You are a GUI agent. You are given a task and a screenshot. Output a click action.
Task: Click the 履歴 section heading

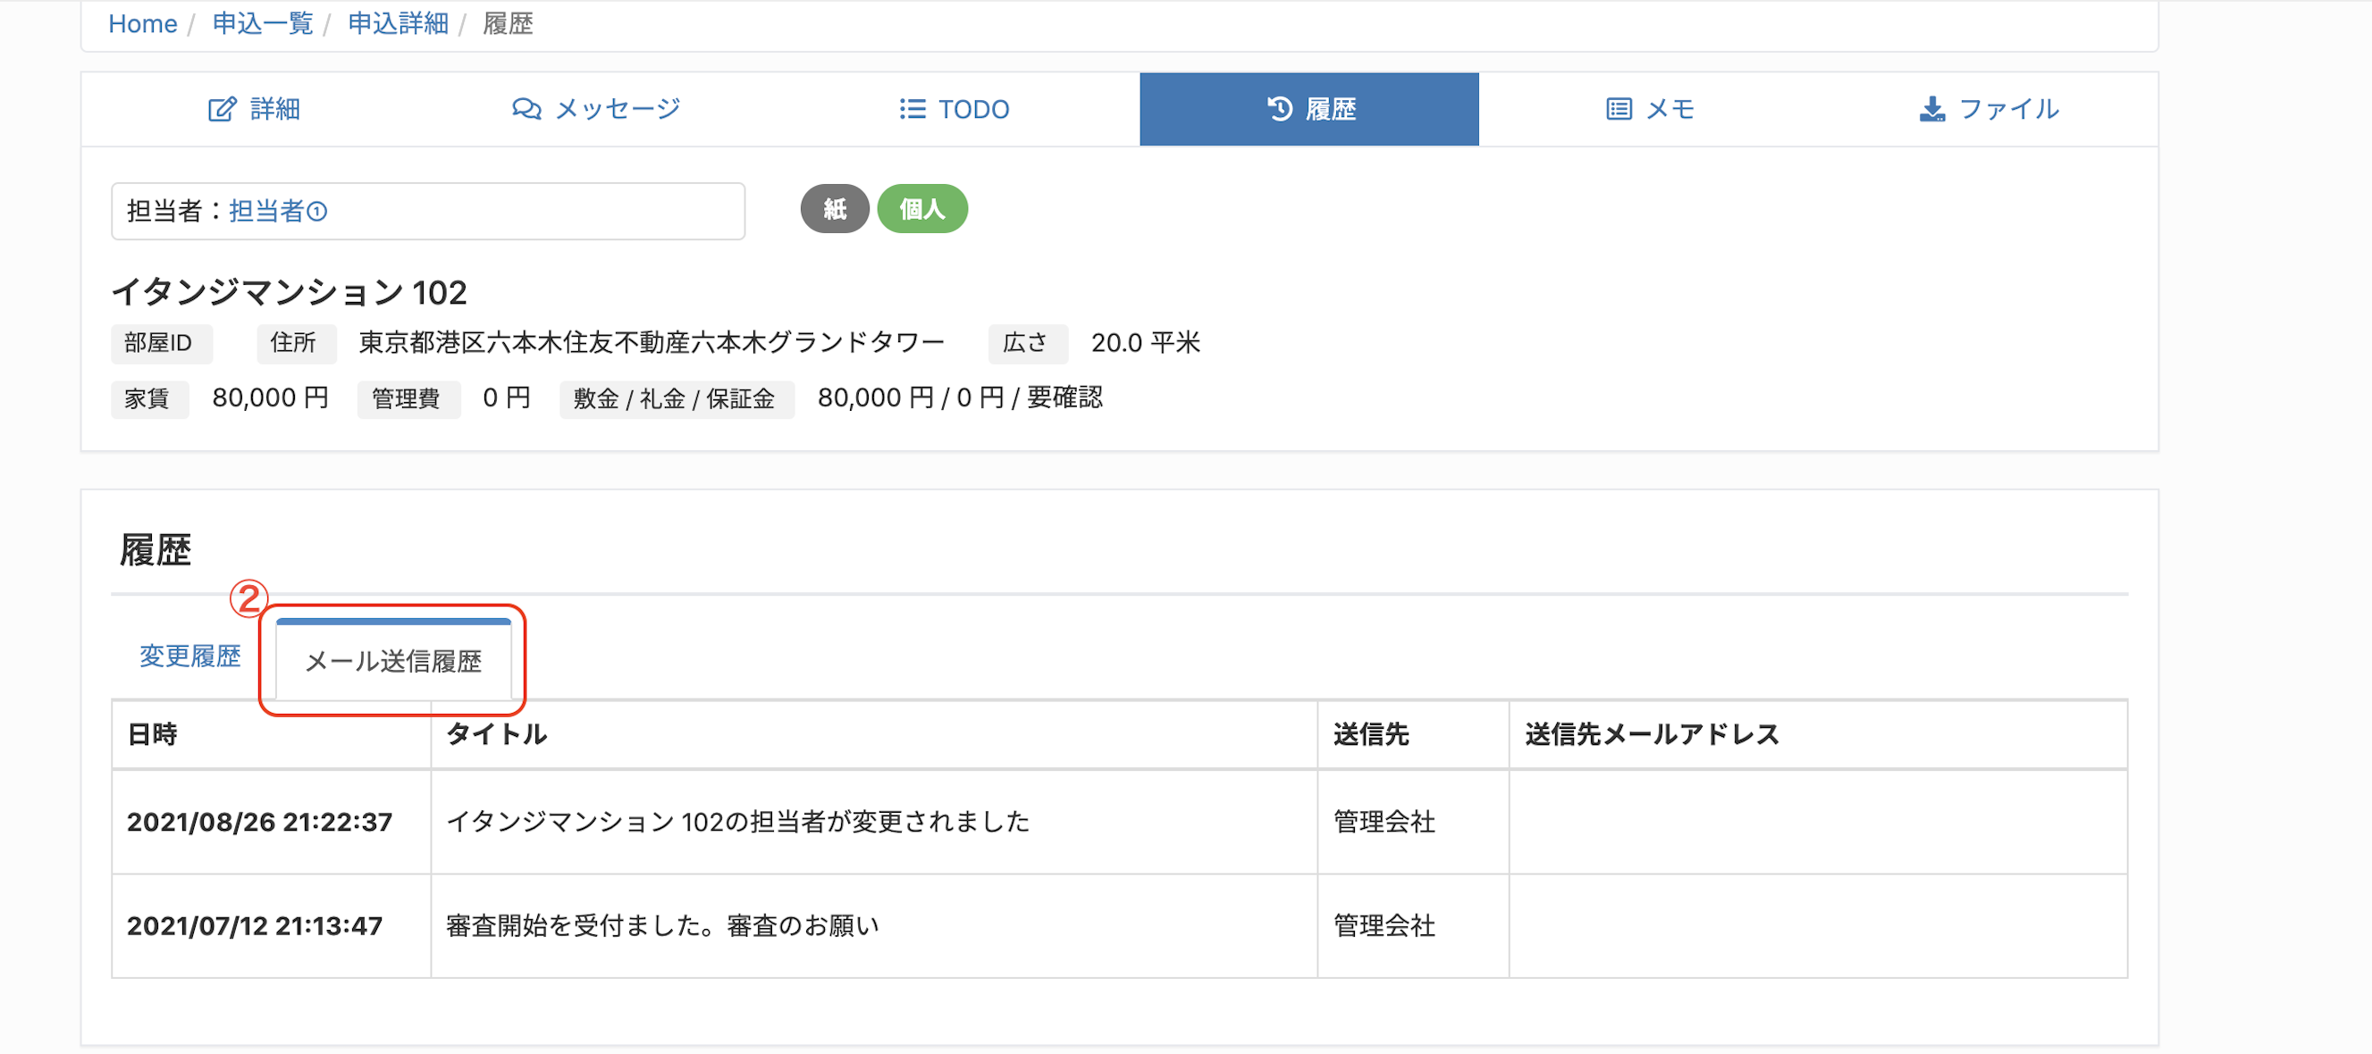[156, 549]
